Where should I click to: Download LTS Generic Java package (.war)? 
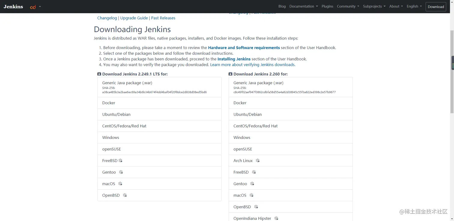click(159, 87)
